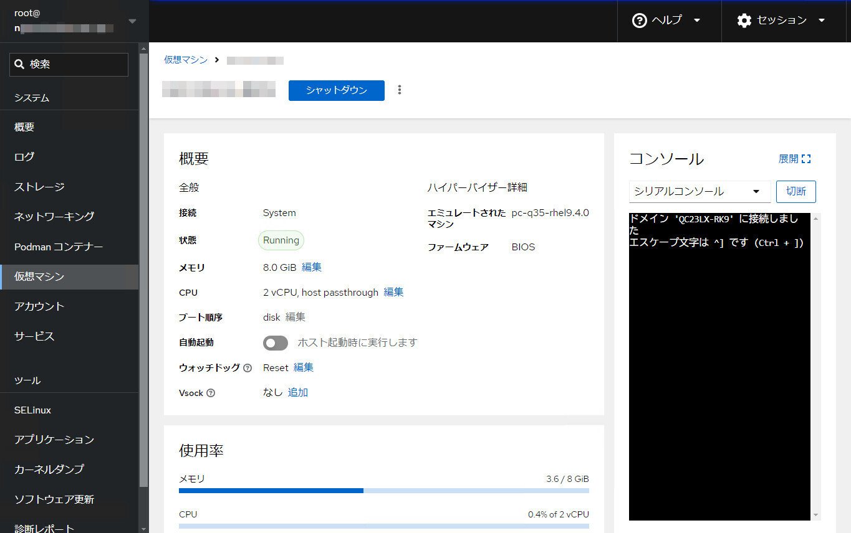Open the シリアルコンソール console type dropdown

(x=700, y=191)
